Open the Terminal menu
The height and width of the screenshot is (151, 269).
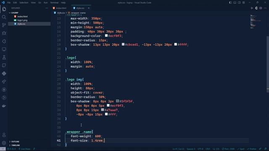[x=54, y=3]
